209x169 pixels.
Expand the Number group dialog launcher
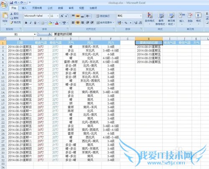tap(141, 28)
